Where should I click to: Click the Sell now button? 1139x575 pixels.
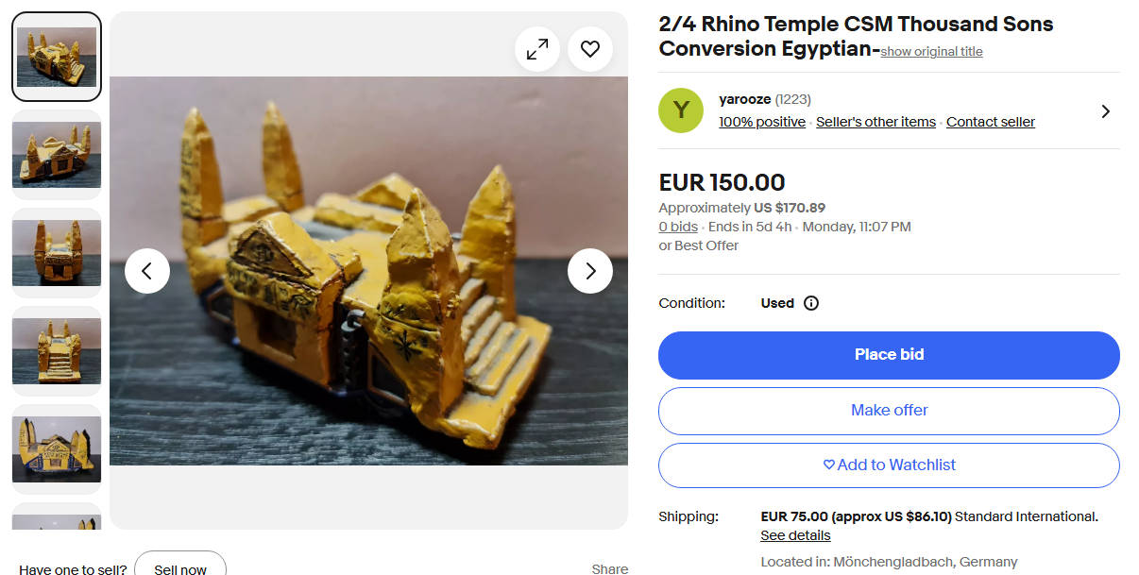point(180,565)
